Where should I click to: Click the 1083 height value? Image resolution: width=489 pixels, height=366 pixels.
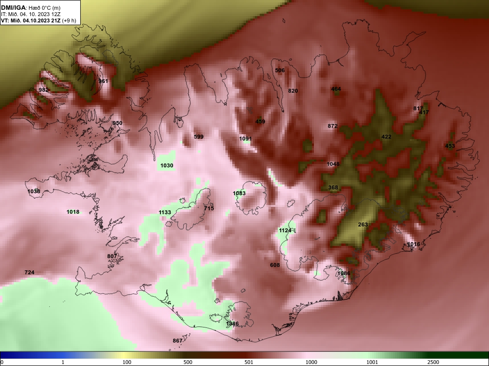(239, 193)
